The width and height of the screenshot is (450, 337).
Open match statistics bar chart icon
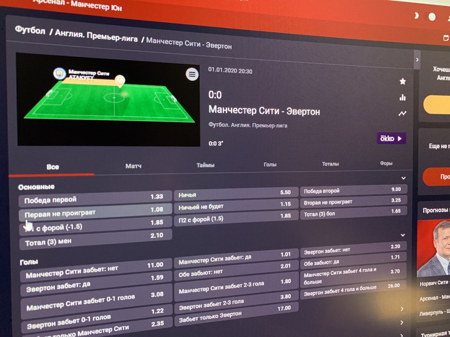(x=403, y=97)
